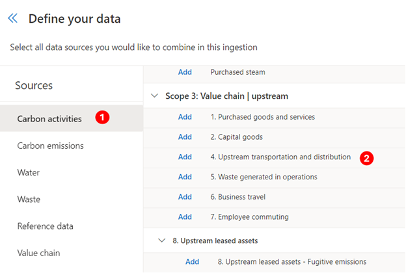
Task: Click the red marker 2 badge
Action: pos(367,158)
